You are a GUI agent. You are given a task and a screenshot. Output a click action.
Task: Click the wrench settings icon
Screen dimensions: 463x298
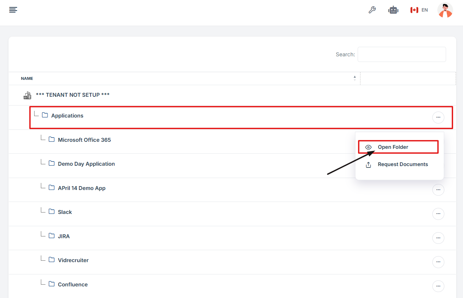tap(372, 10)
